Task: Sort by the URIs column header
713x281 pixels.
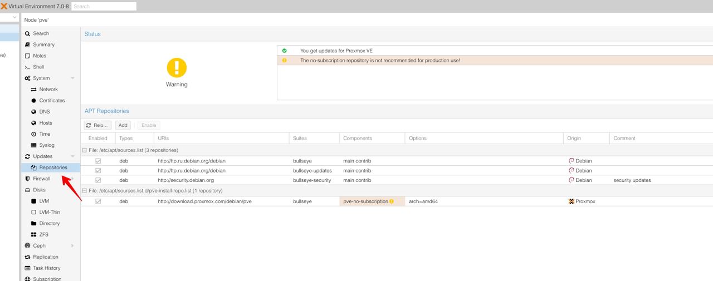Action: click(222, 138)
